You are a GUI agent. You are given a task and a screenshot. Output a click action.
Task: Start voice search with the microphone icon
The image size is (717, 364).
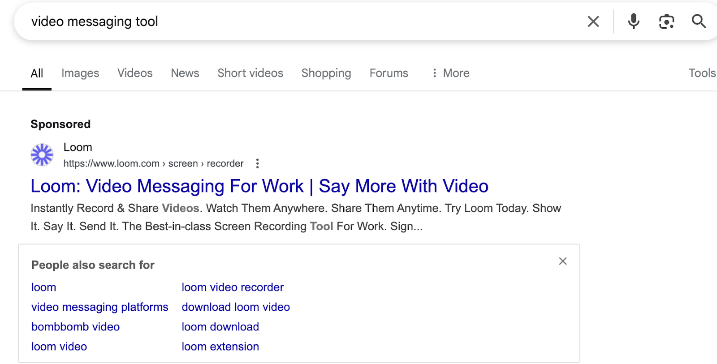(x=634, y=21)
